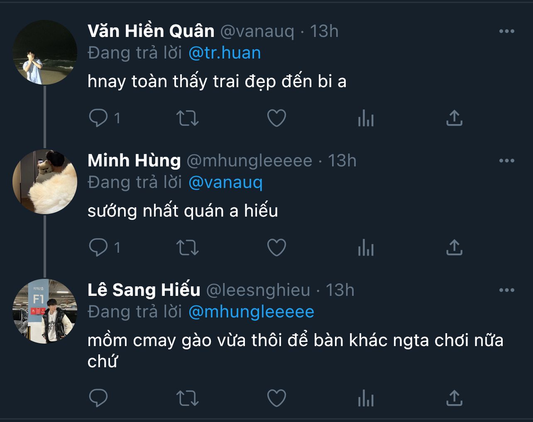The height and width of the screenshot is (422, 533).
Task: Share Minh Hùng's tweet
Action: pos(454,248)
